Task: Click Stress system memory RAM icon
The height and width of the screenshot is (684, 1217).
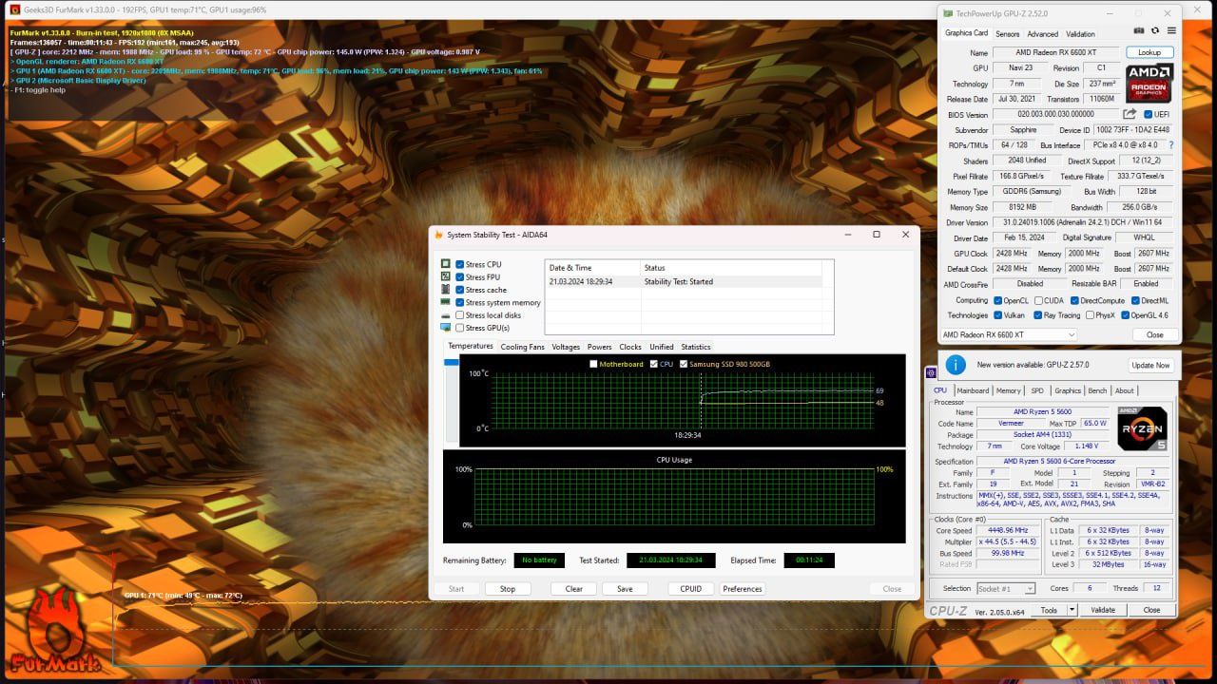Action: [x=446, y=302]
